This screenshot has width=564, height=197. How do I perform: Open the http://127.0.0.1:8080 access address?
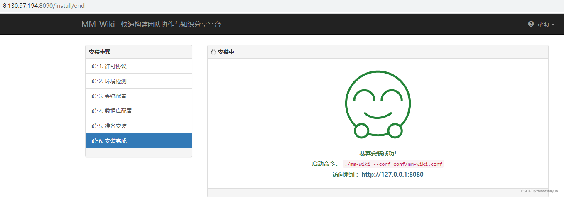click(392, 175)
